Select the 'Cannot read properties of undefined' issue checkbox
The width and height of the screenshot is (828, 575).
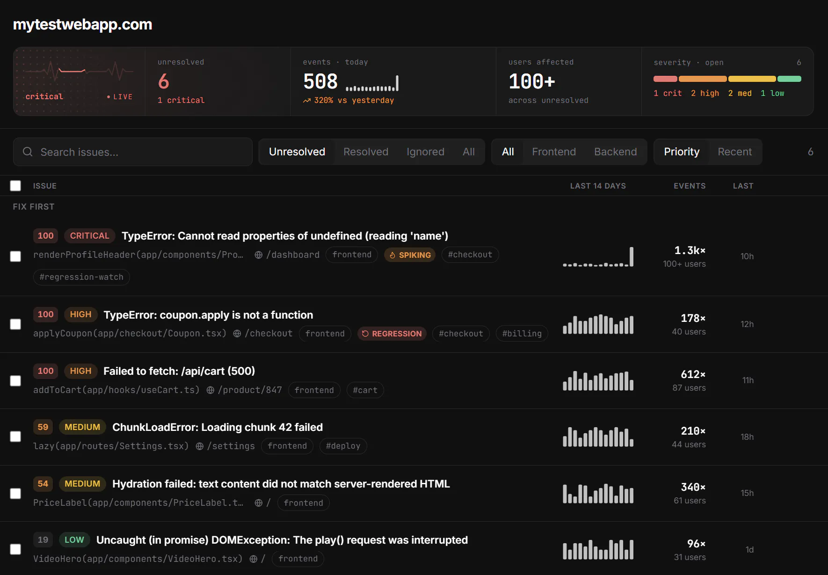pyautogui.click(x=15, y=256)
